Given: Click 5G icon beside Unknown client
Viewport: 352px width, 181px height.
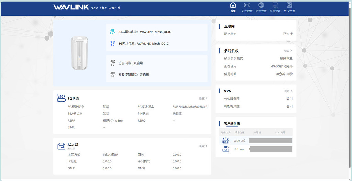Looking at the screenshot, I should coord(225,149).
